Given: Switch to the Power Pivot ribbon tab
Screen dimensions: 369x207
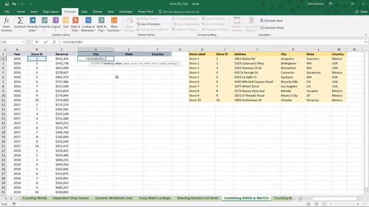Looking at the screenshot, I should point(145,11).
